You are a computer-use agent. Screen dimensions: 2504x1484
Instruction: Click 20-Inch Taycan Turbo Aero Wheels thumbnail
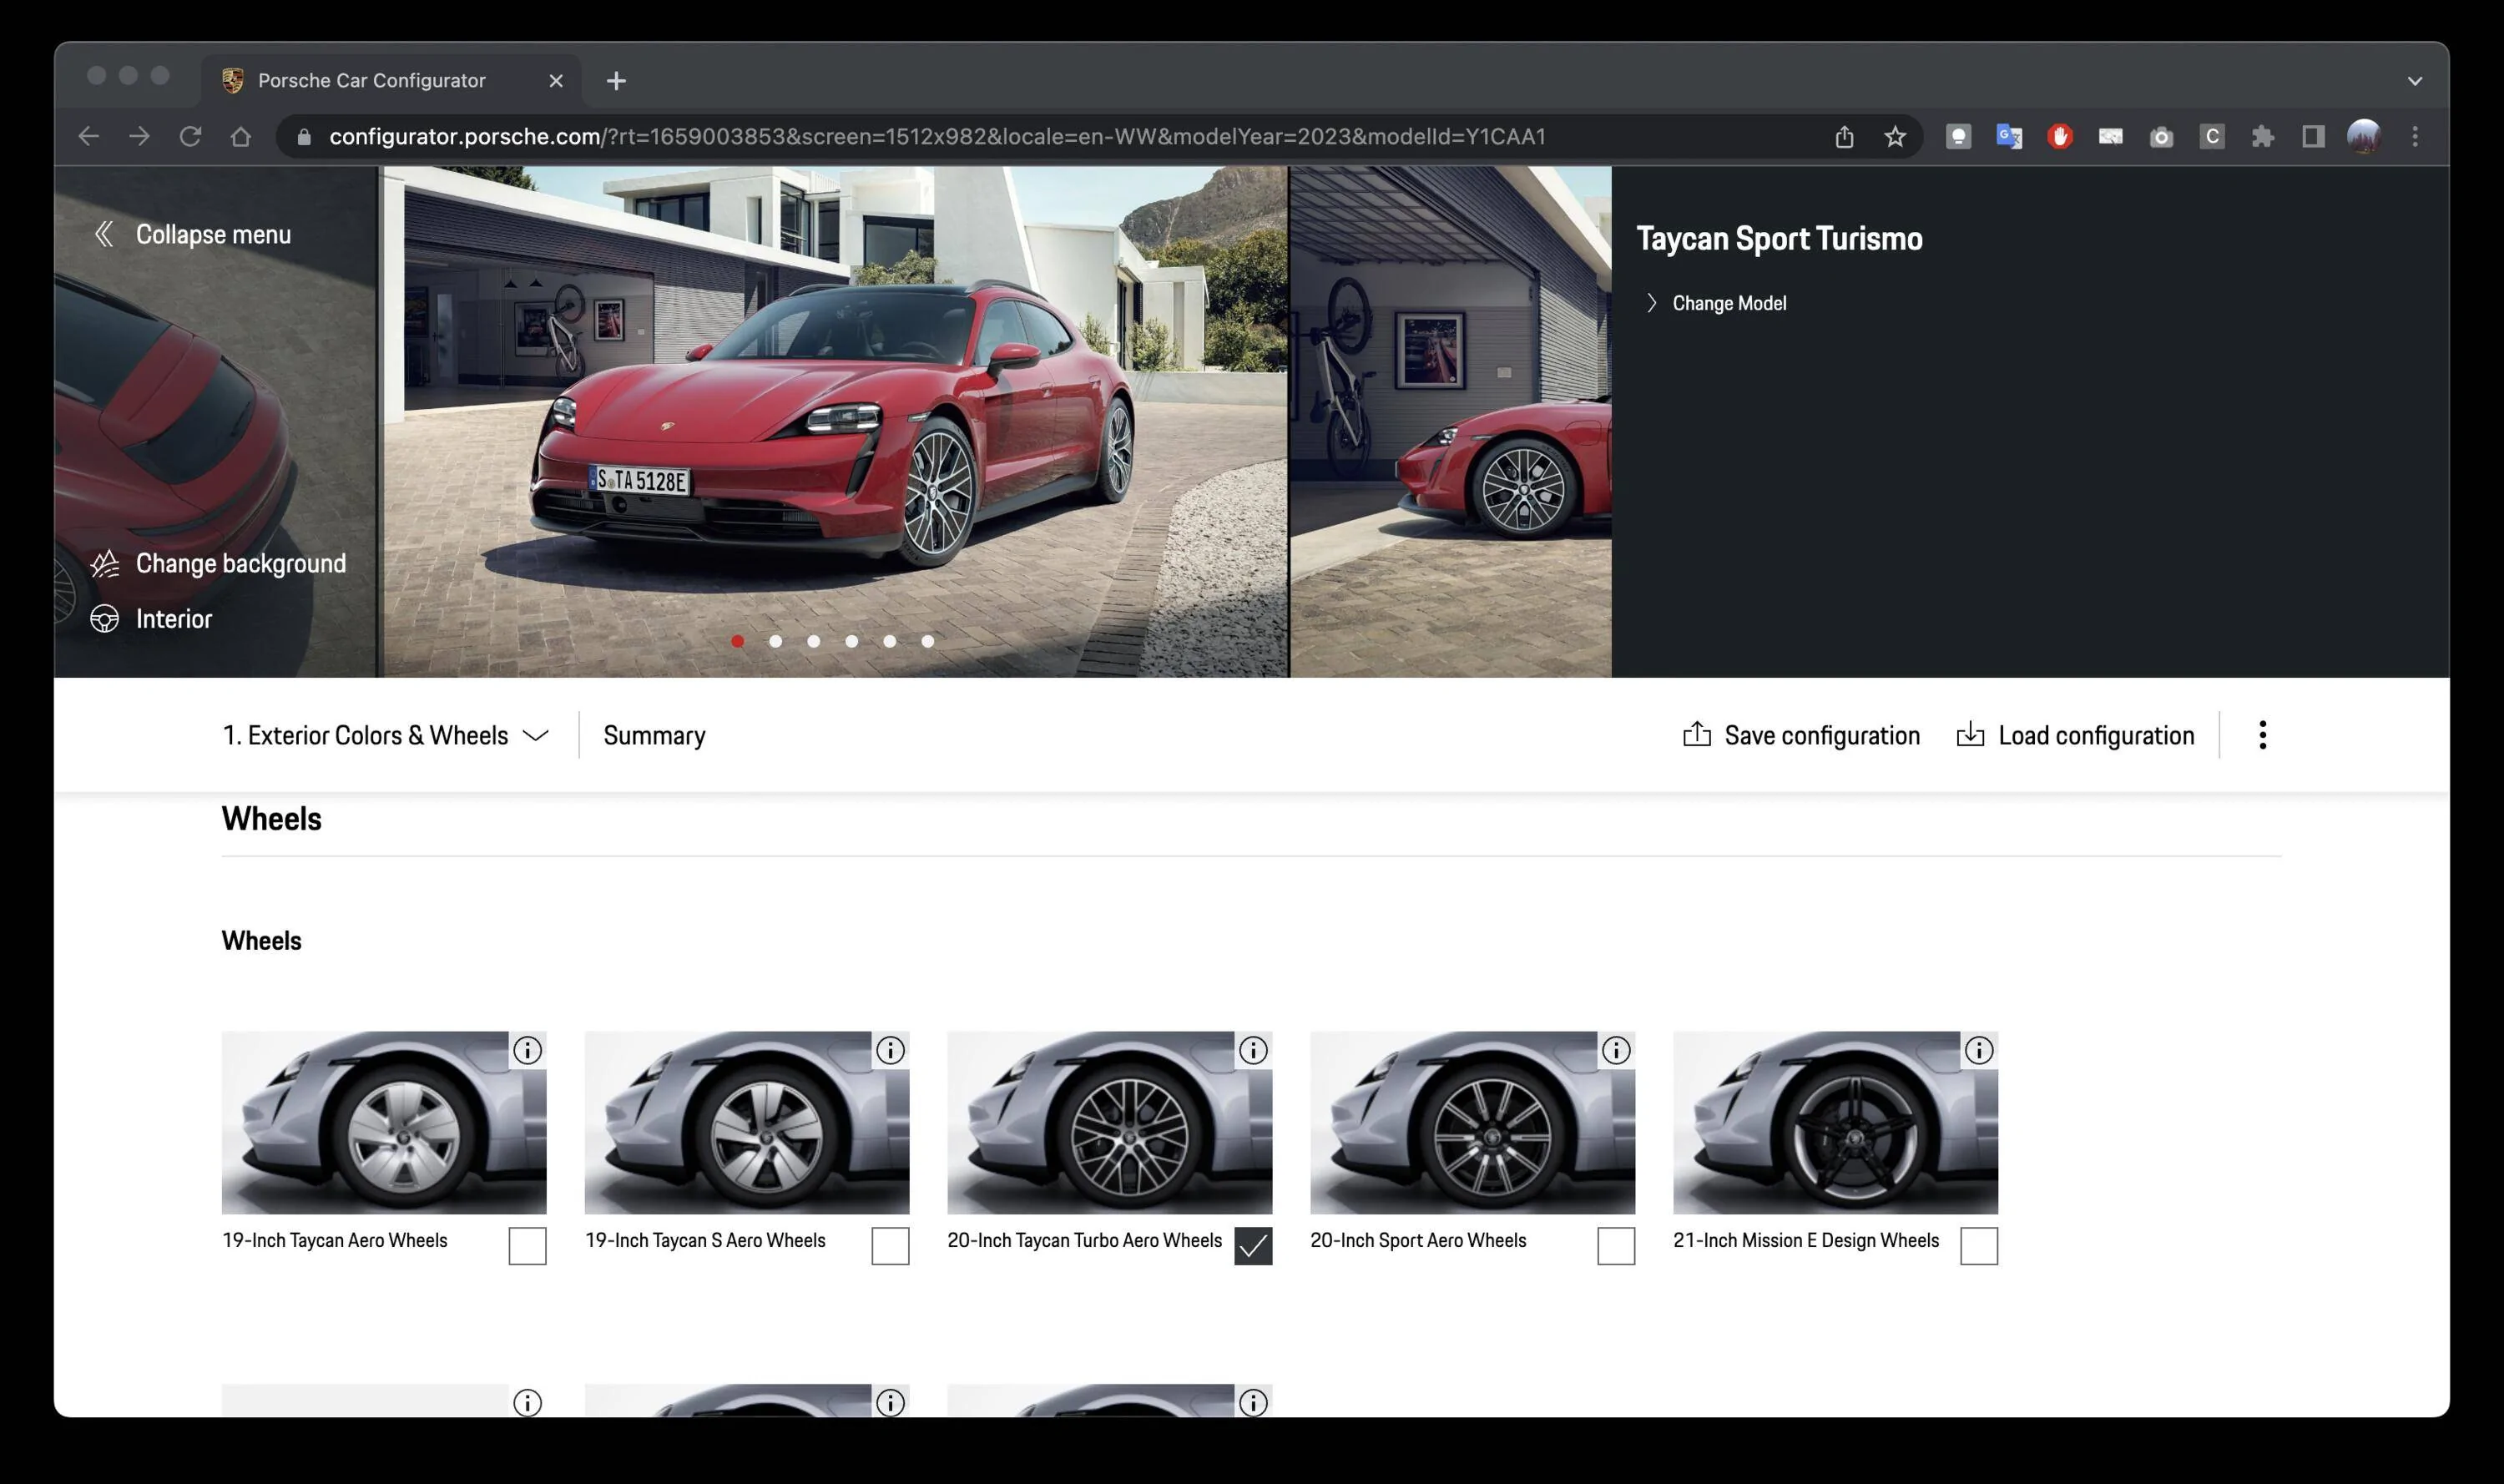pos(1110,1122)
